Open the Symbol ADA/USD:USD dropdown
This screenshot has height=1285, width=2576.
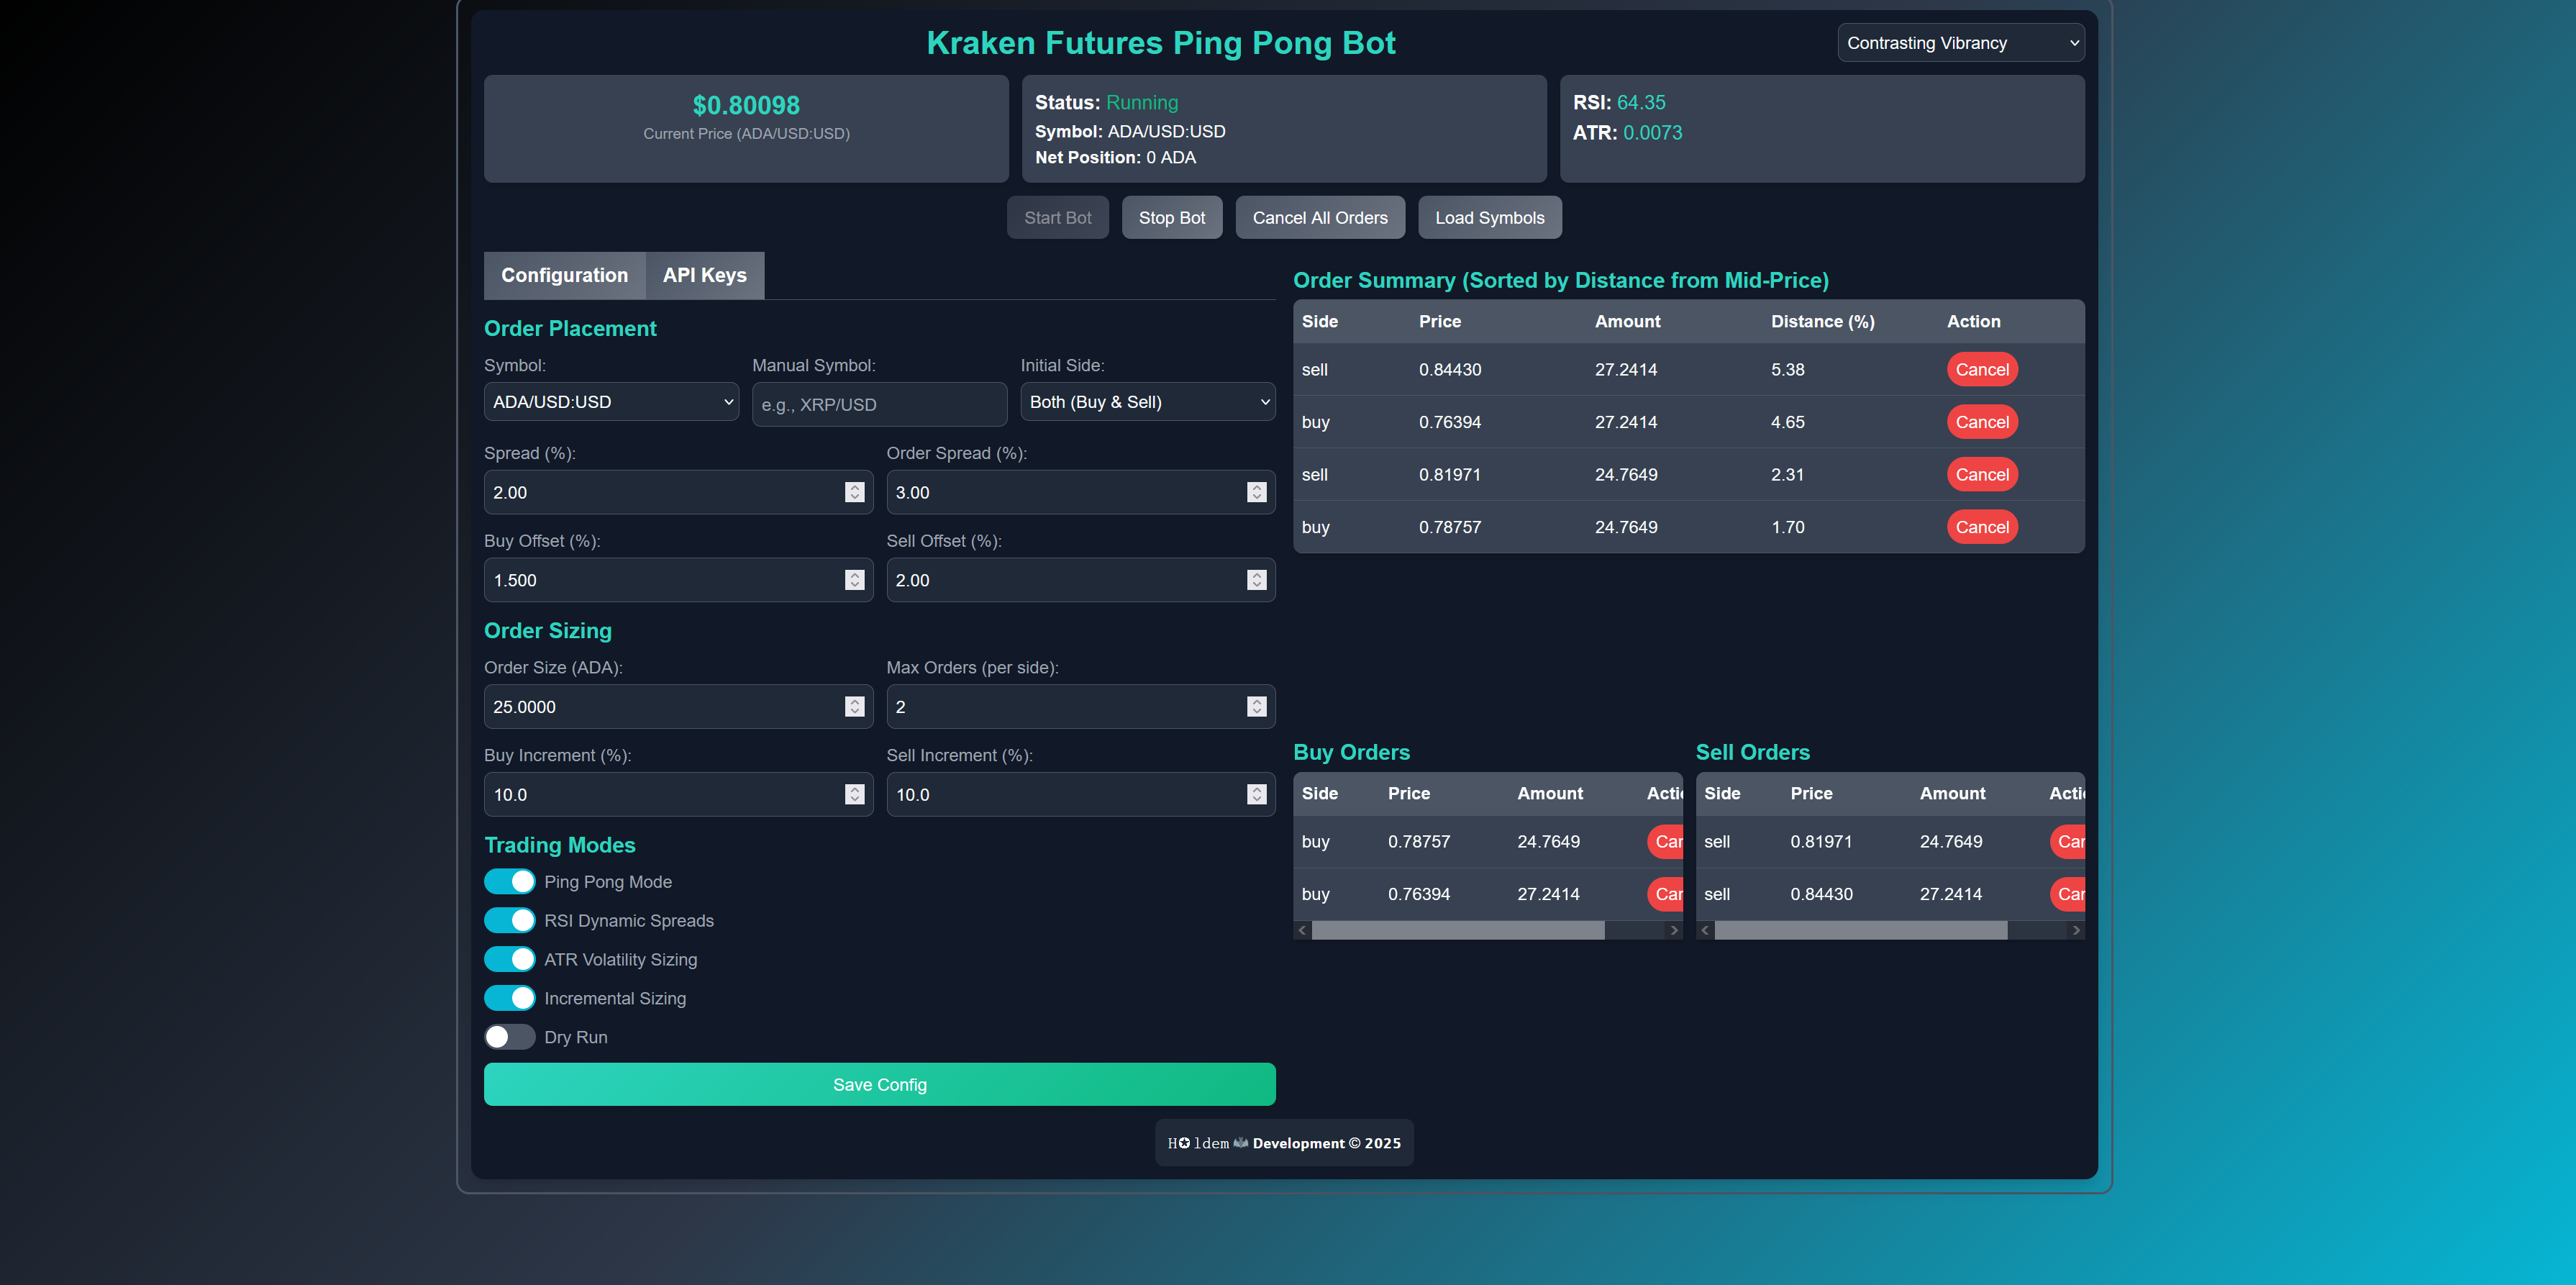(611, 402)
